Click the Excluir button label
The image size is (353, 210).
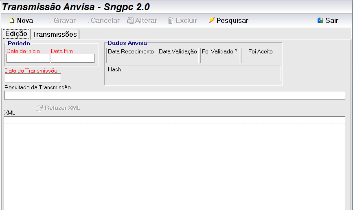click(x=186, y=20)
